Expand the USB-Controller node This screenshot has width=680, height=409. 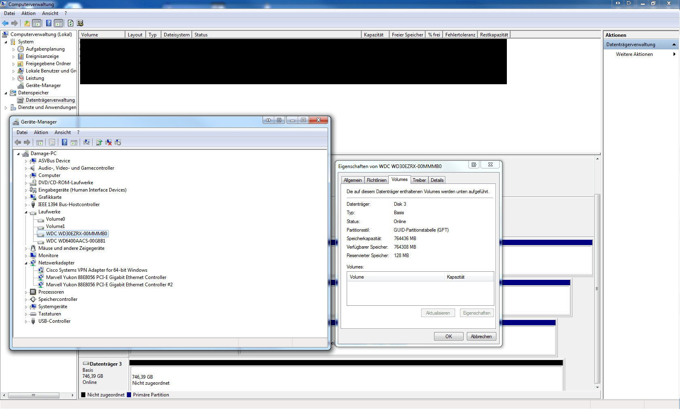pyautogui.click(x=26, y=322)
